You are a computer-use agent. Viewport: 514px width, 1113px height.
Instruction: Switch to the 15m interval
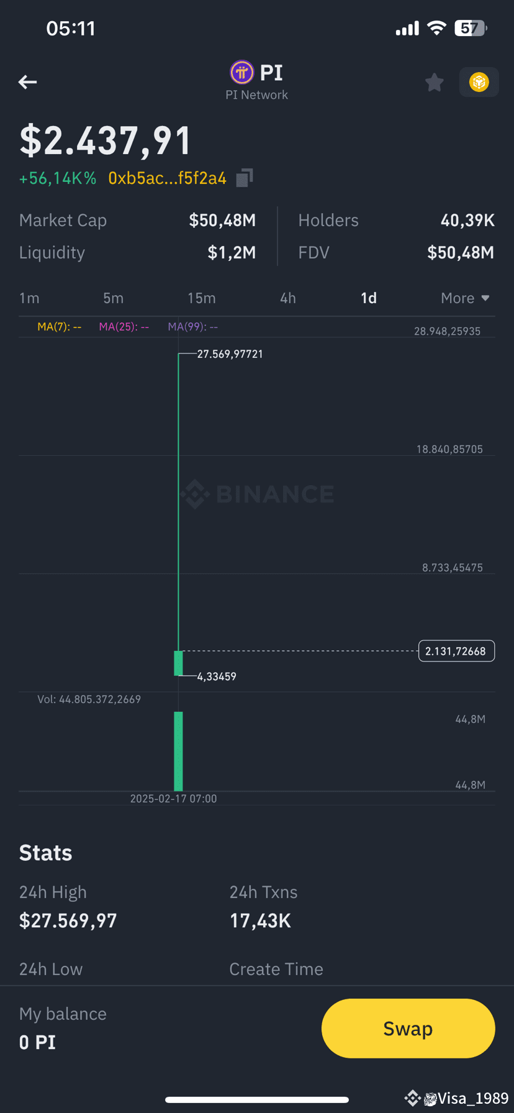[202, 298]
